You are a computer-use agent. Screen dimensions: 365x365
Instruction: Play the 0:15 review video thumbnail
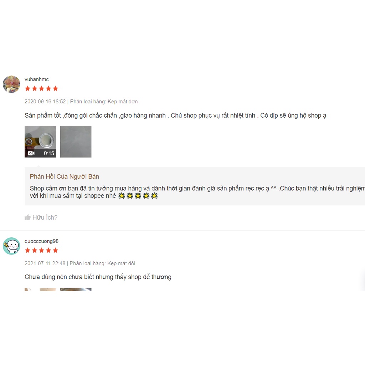pyautogui.click(x=40, y=142)
